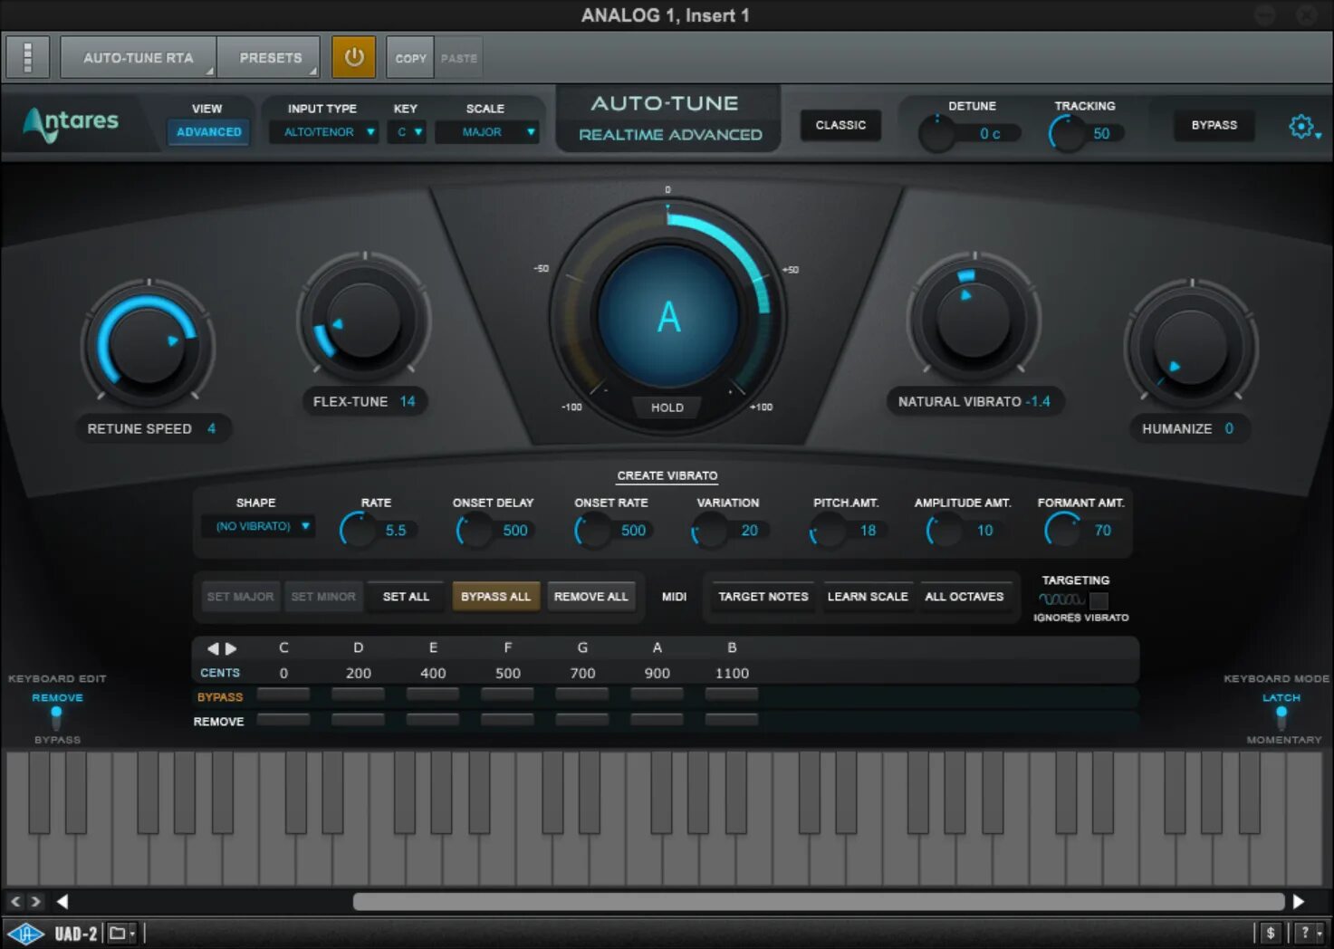Click the Onset Rate knob

point(593,530)
